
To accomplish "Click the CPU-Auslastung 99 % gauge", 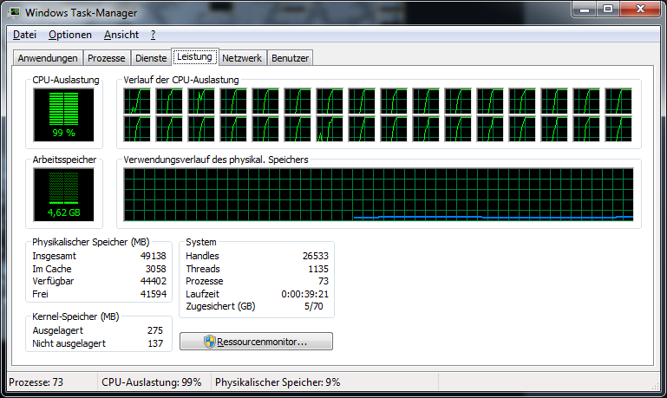I will pos(64,114).
